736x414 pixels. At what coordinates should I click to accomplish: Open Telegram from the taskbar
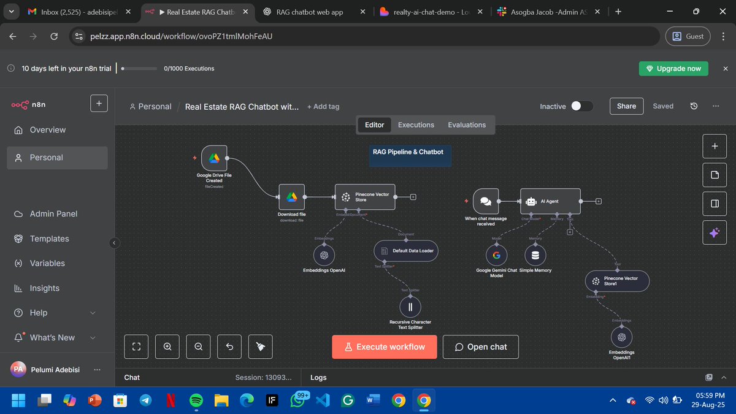pos(145,401)
